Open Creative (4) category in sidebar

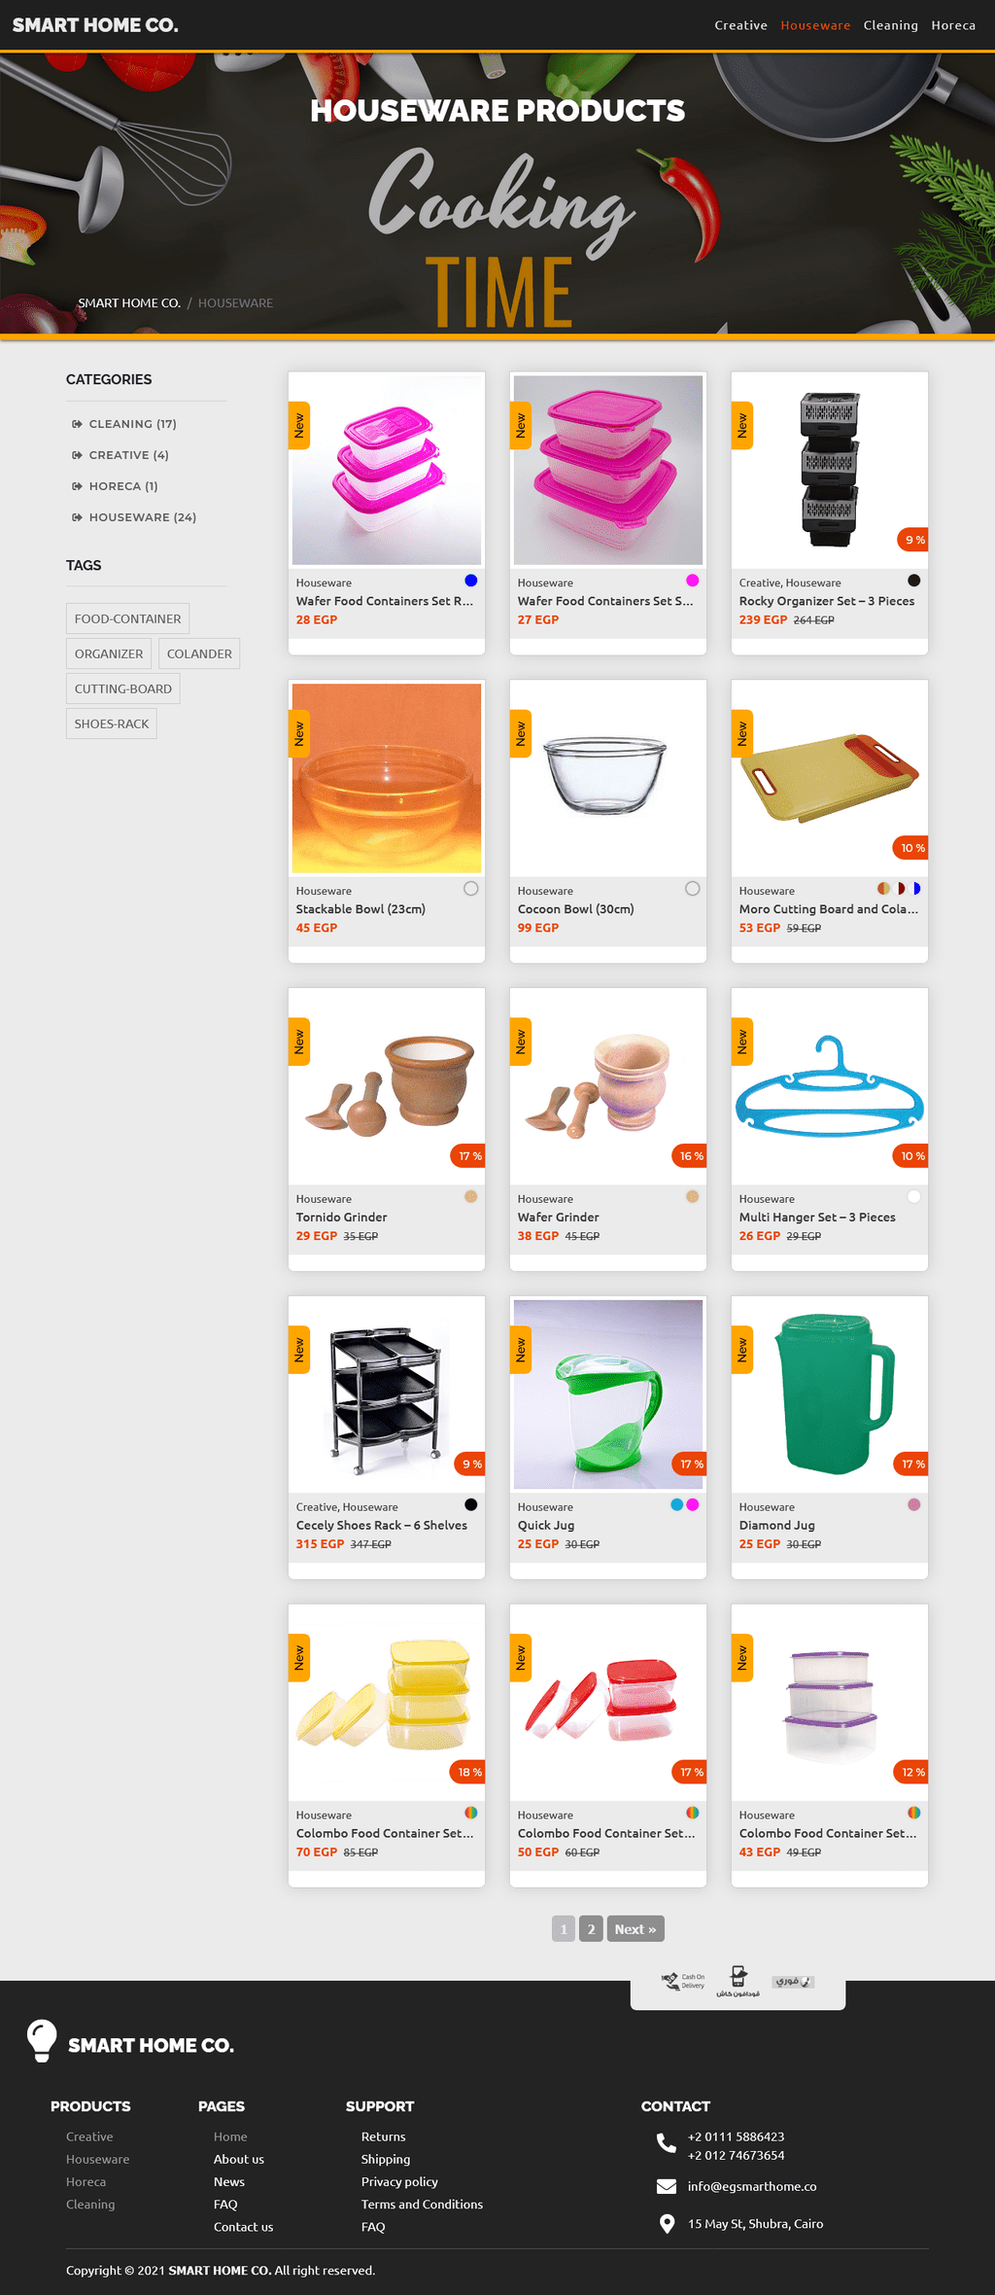[129, 455]
